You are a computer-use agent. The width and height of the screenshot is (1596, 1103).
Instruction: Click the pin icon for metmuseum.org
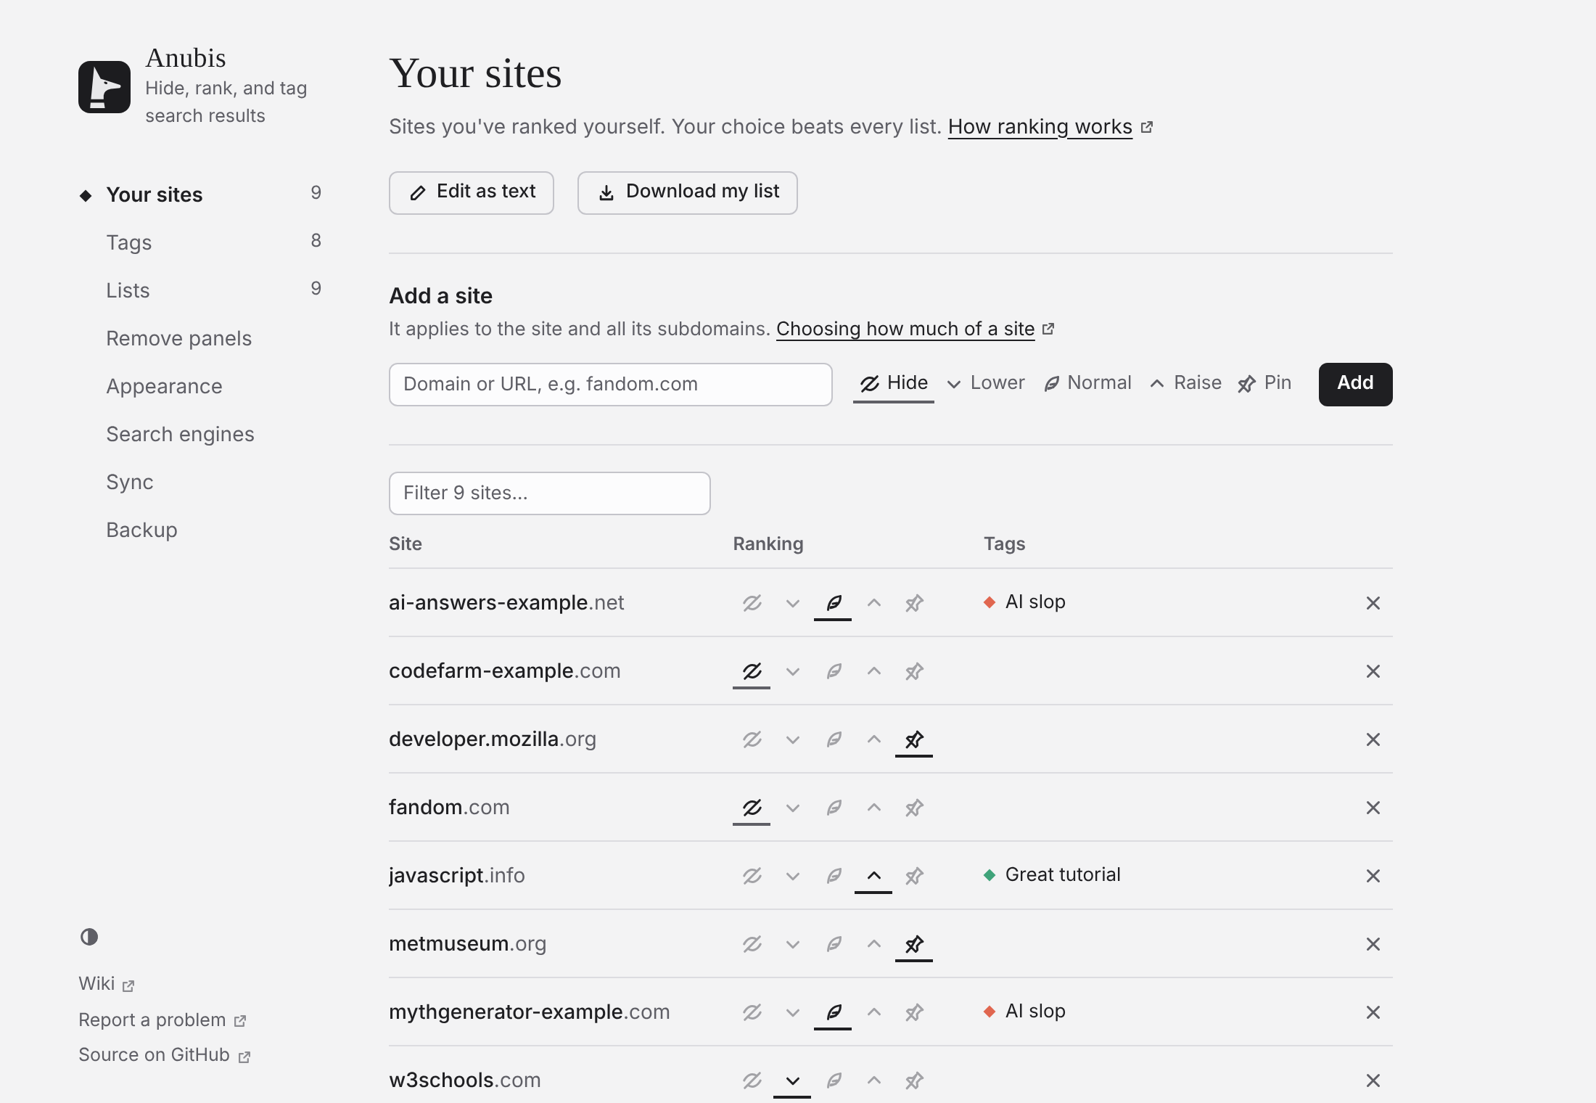(x=914, y=944)
